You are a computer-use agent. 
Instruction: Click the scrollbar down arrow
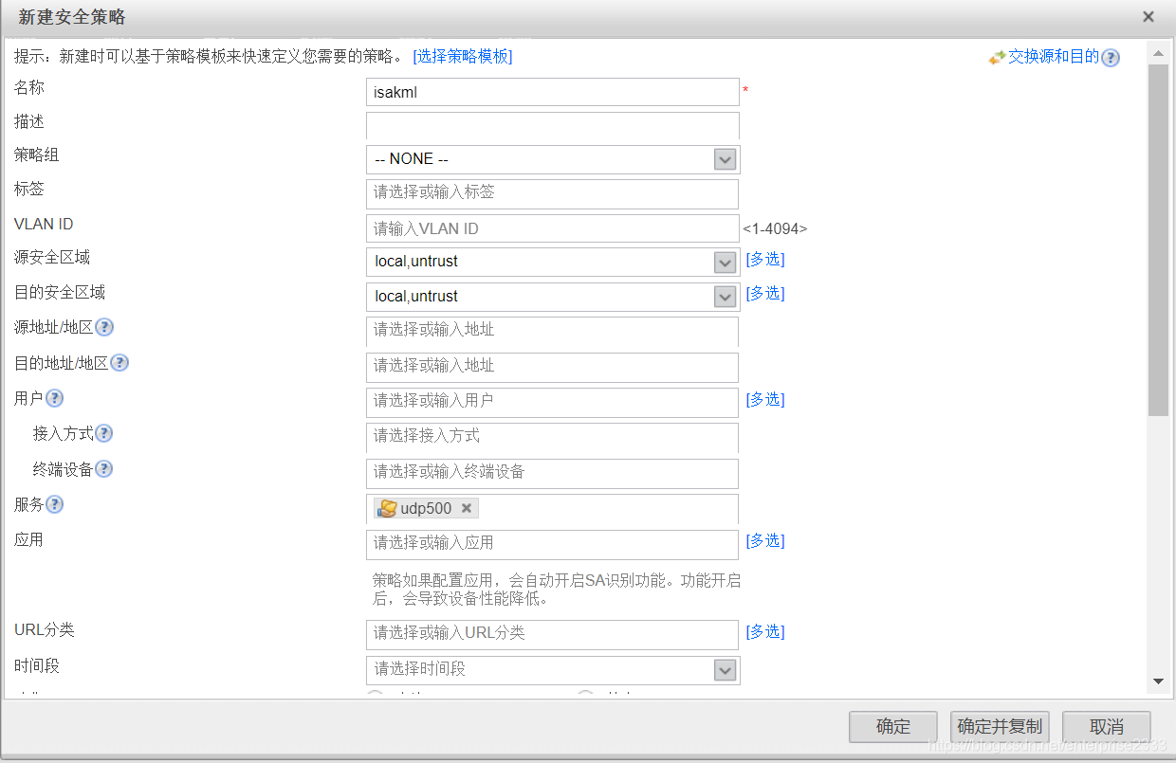(1158, 681)
